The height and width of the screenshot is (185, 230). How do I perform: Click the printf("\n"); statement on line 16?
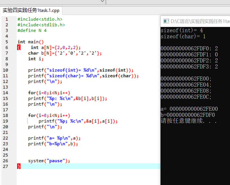[x=45, y=104]
